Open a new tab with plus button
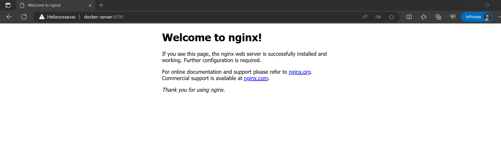Screen dimensions: 501x161 101,5
